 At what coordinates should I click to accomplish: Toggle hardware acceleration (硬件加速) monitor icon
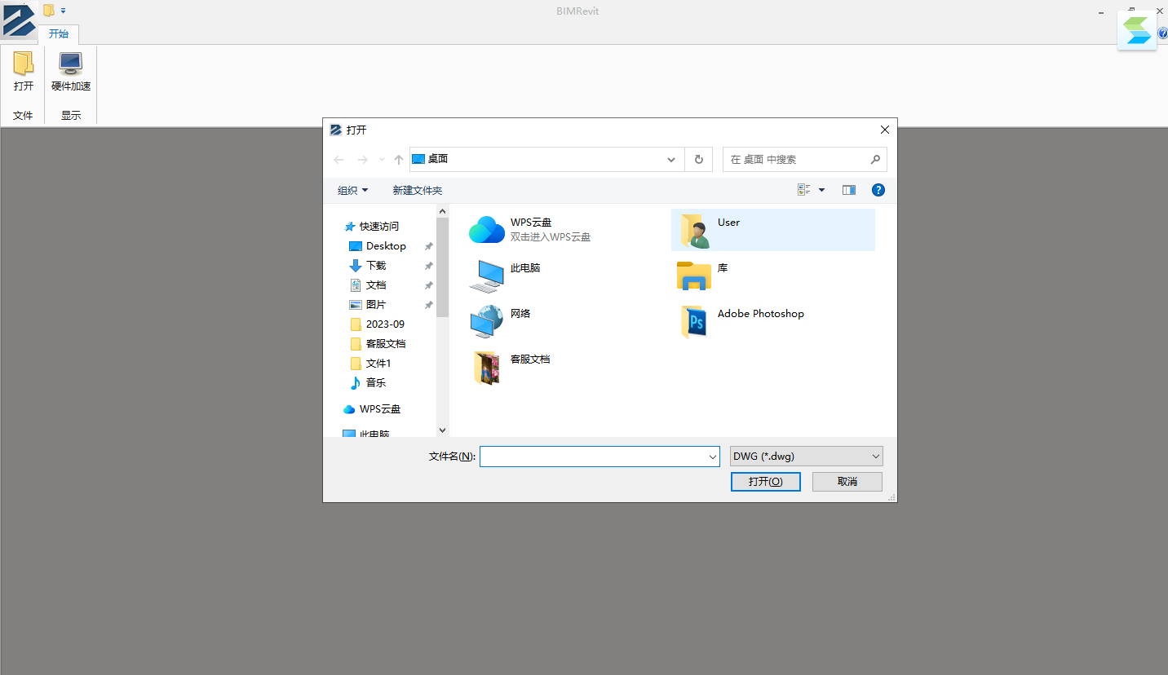point(71,64)
